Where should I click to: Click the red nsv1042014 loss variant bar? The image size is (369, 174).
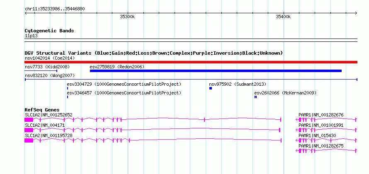[191, 62]
